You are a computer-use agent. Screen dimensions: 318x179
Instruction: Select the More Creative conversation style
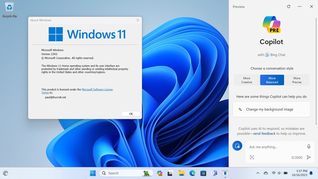pos(247,80)
